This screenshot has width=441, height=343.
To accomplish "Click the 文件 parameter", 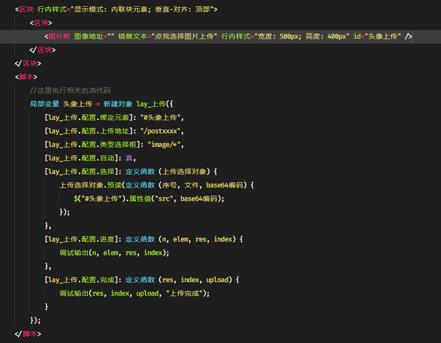I will pos(192,186).
